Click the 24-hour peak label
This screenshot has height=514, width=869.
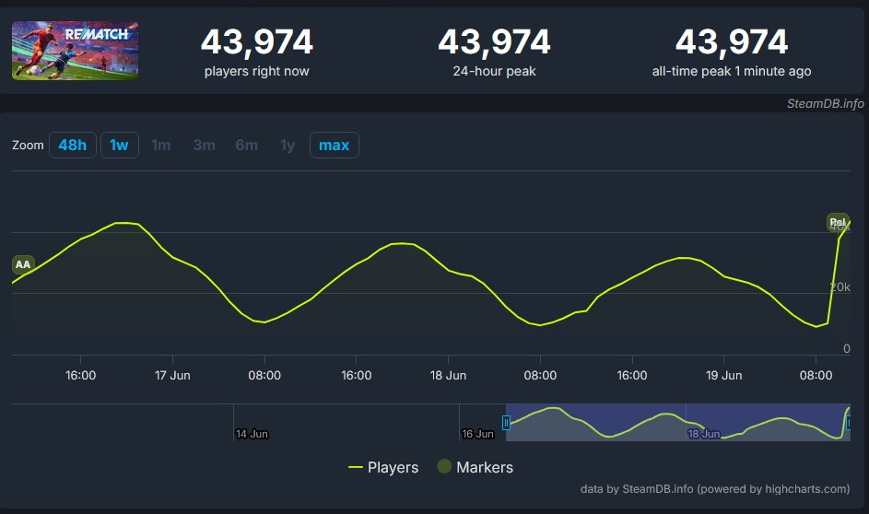pyautogui.click(x=494, y=72)
